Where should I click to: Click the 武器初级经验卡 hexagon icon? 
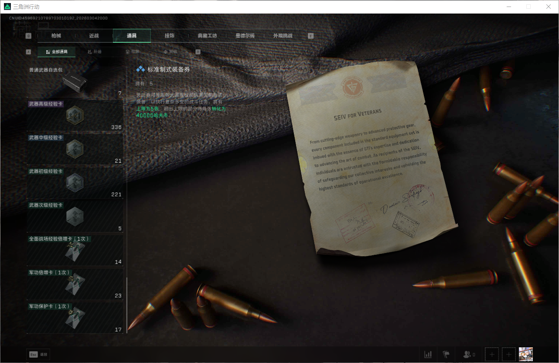[x=75, y=182]
